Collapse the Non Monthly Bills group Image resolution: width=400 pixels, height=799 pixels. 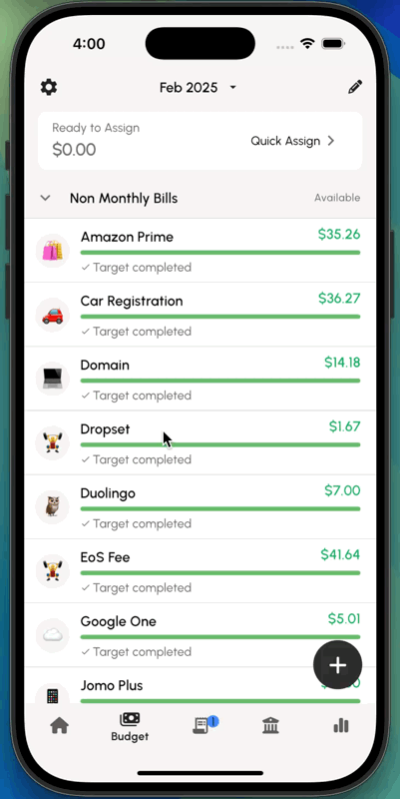coord(45,198)
